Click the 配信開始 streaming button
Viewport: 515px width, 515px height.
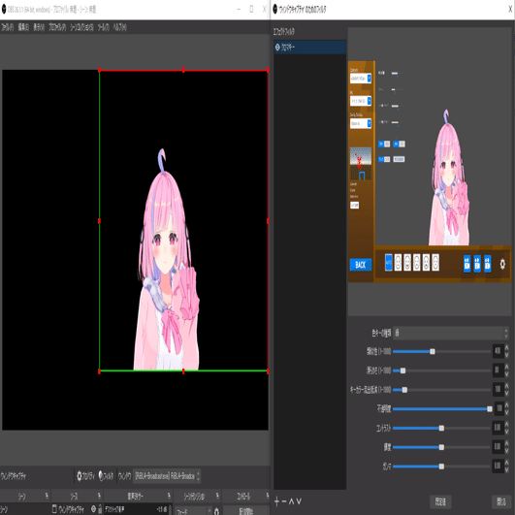point(246,511)
